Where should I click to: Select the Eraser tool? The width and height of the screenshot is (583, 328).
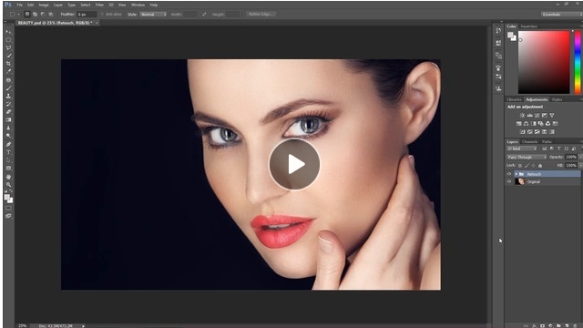[8, 111]
